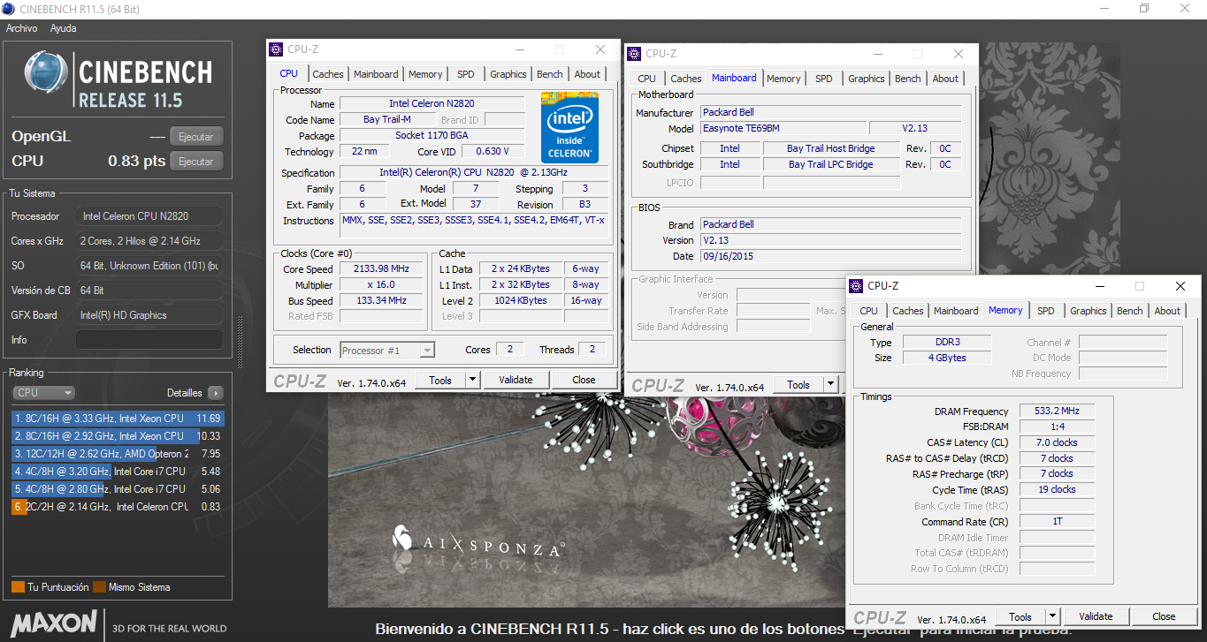This screenshot has width=1207, height=642.
Task: Open the CPU ranking dropdown
Action: coord(43,393)
